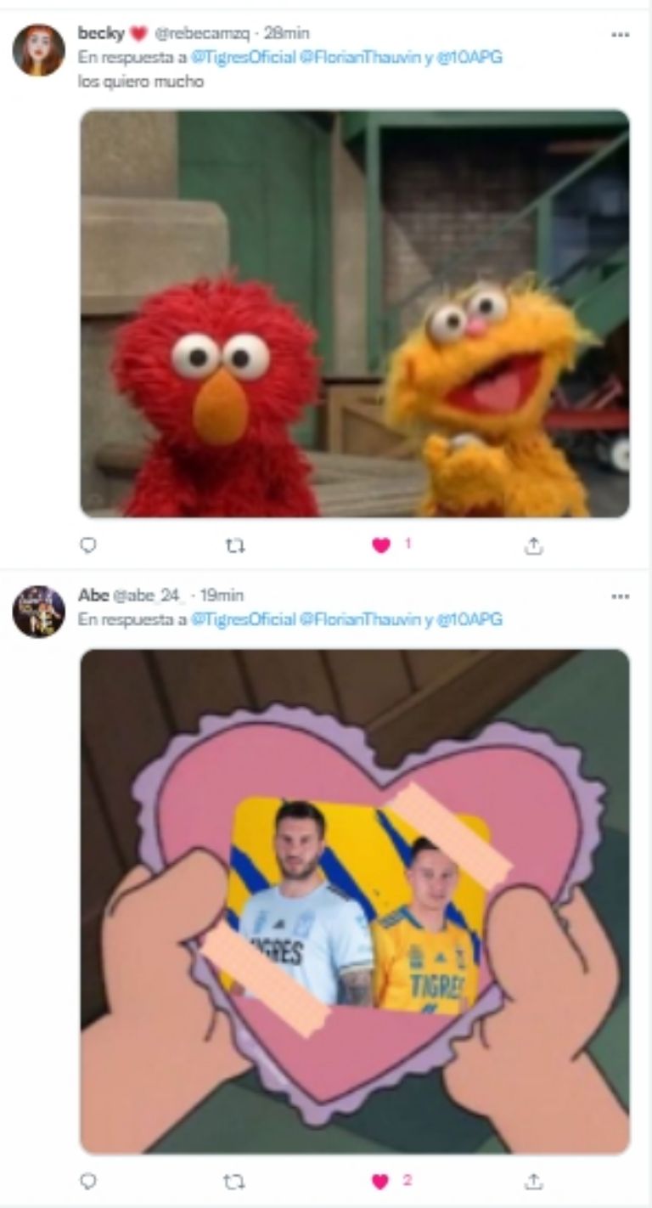This screenshot has height=1208, width=652.
Task: Share becky's tweet
Action: tap(533, 546)
